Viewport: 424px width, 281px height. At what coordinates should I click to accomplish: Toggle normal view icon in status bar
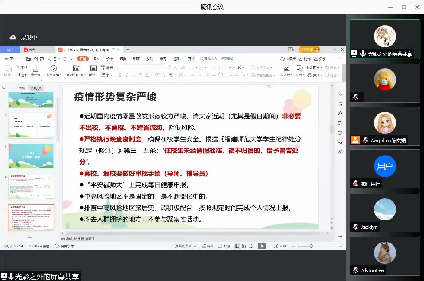237,246
